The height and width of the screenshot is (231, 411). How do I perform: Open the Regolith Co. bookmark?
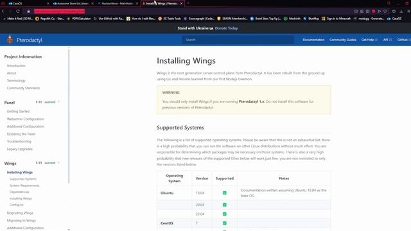(x=49, y=19)
